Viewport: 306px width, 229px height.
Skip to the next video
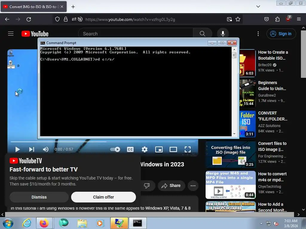32,149
